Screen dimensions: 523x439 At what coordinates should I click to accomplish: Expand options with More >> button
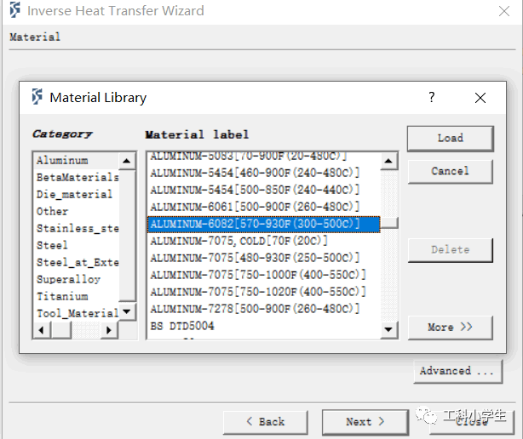(451, 328)
